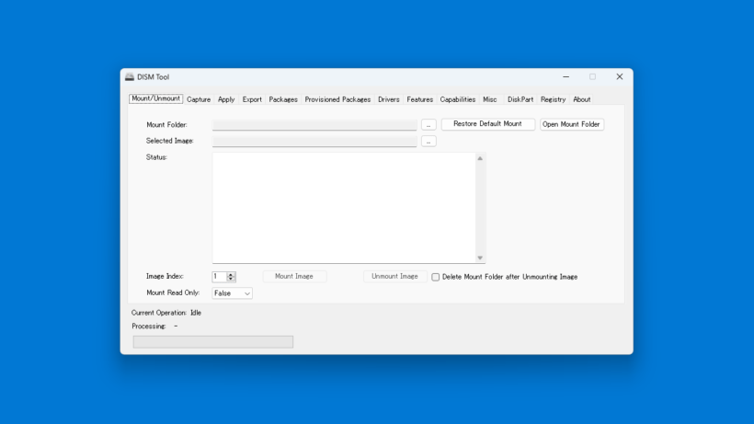
Task: Click Restore Default Mount button
Action: click(487, 124)
